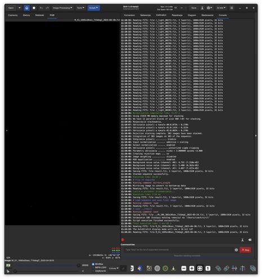Open the hamburger main menu icon

232,8
